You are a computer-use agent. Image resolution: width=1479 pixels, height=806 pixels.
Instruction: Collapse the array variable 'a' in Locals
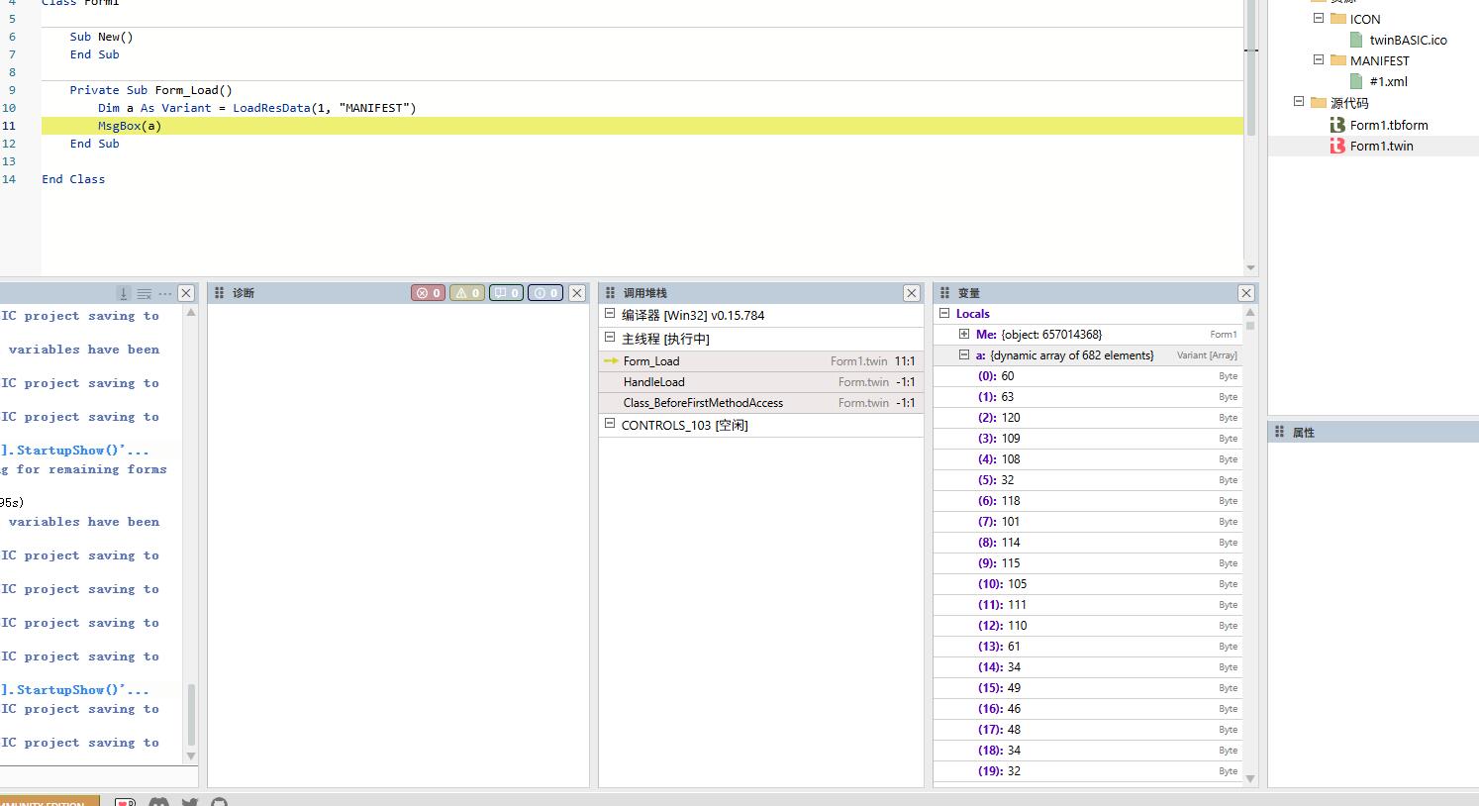(963, 354)
